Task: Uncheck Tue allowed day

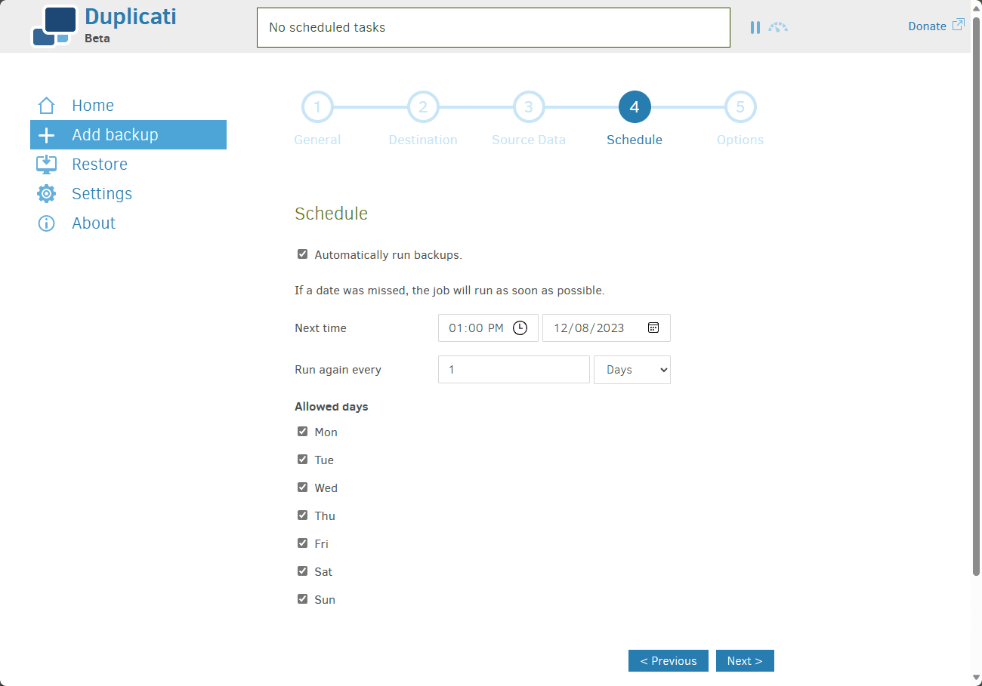Action: click(303, 460)
